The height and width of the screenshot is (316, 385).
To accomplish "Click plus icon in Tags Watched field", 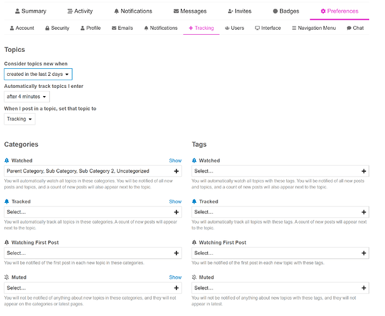I will [x=364, y=171].
